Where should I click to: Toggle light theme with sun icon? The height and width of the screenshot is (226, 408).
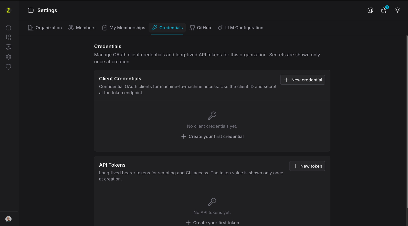point(397,10)
